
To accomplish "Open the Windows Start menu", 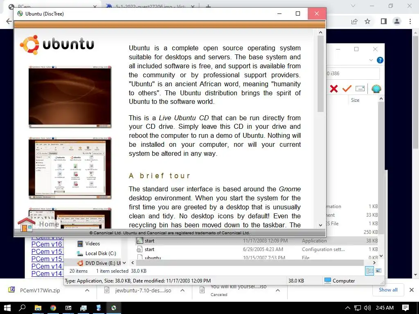I will click(7, 308).
